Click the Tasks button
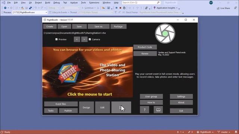Viewport: 239px width, 134px height. pyautogui.click(x=51, y=111)
